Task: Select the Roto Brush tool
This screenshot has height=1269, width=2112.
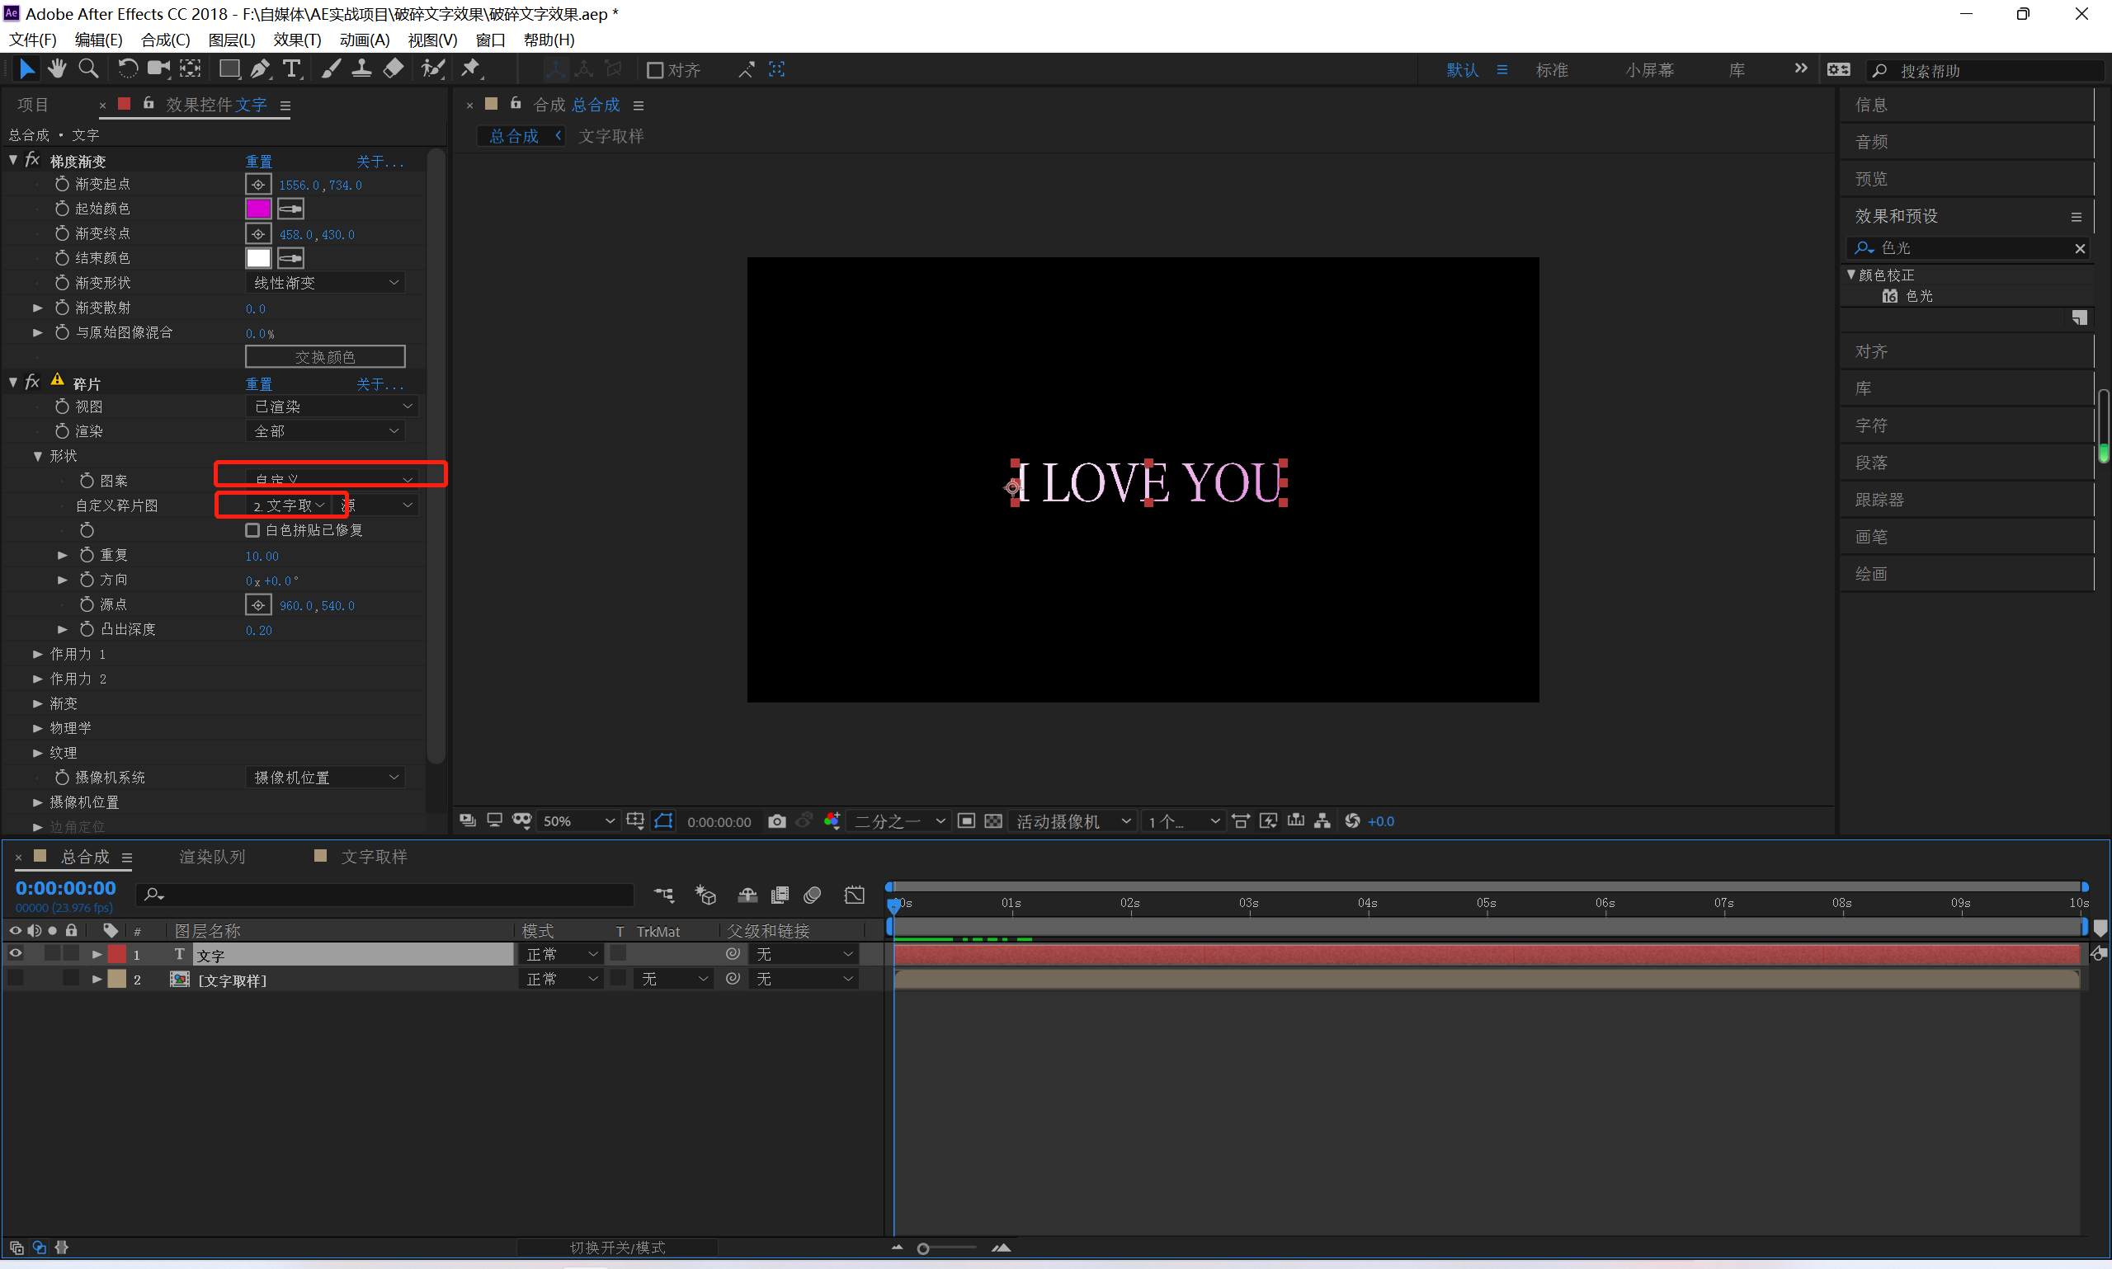Action: (433, 68)
